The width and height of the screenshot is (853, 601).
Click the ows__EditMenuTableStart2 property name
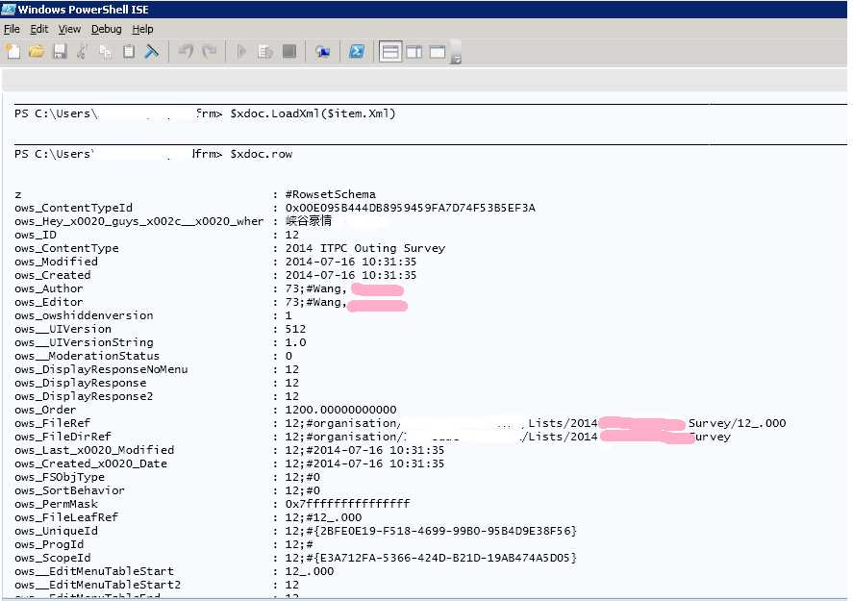tap(97, 586)
